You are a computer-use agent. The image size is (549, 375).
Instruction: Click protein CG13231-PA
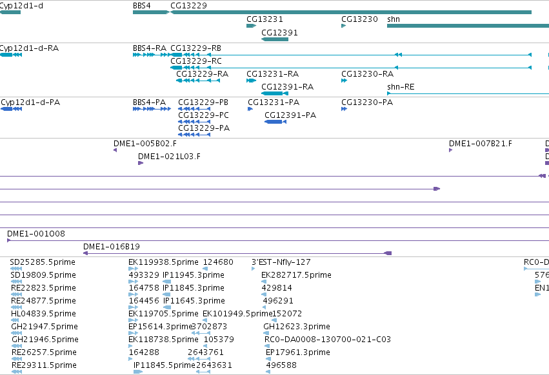250,109
